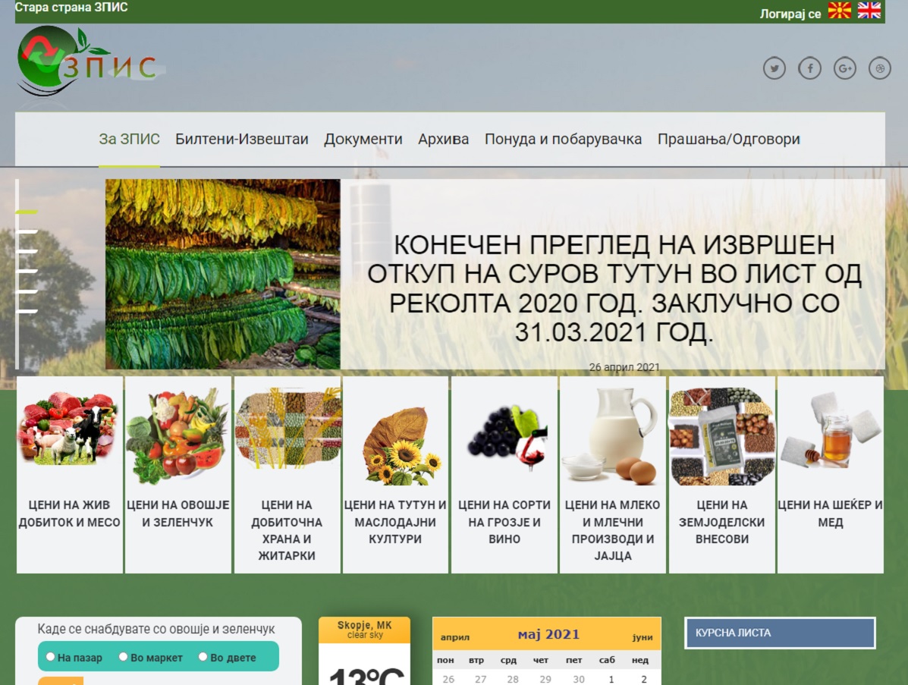Click the Twitter social icon
The image size is (908, 685).
[x=774, y=69]
